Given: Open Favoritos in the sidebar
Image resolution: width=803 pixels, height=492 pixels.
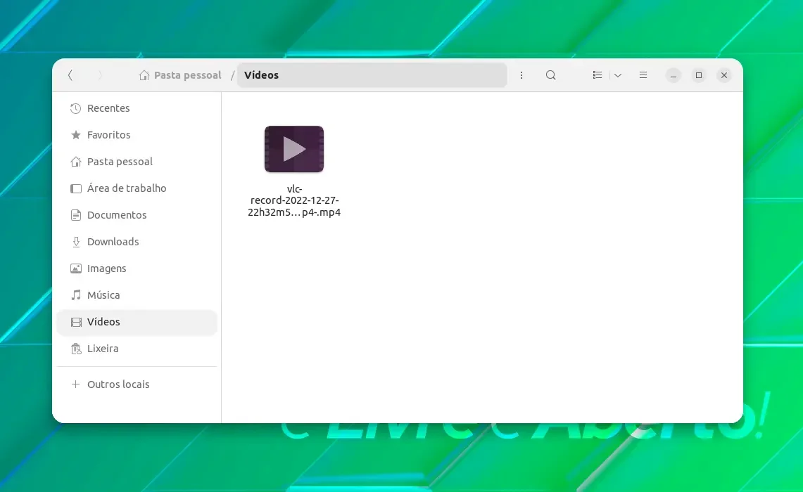Looking at the screenshot, I should coord(137,135).
